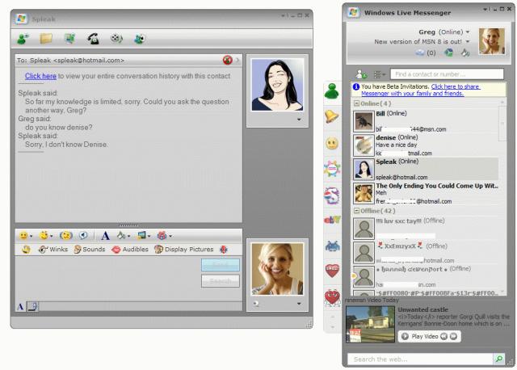
Task: Open the smiley face sidebar tab
Action: [332, 144]
